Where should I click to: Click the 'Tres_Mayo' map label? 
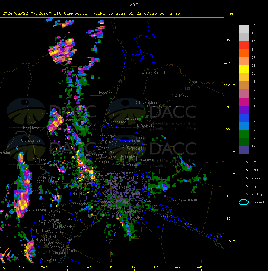click(x=106, y=136)
